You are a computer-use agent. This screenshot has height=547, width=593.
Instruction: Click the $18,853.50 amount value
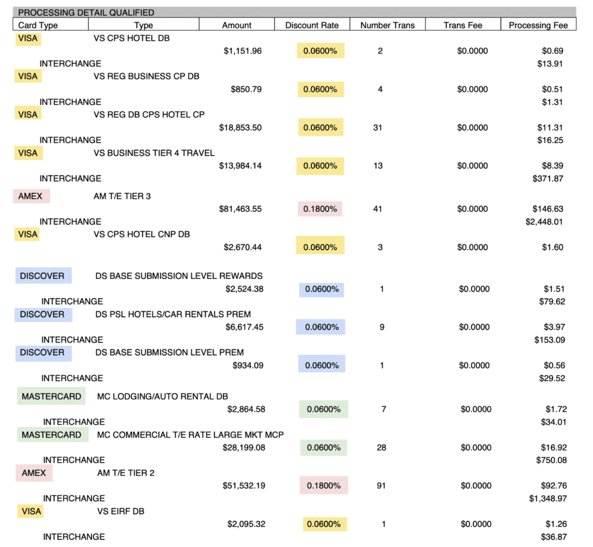click(240, 127)
